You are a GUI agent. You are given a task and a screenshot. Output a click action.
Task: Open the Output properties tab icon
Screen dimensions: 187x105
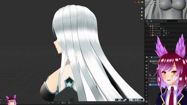tap(146, 69)
